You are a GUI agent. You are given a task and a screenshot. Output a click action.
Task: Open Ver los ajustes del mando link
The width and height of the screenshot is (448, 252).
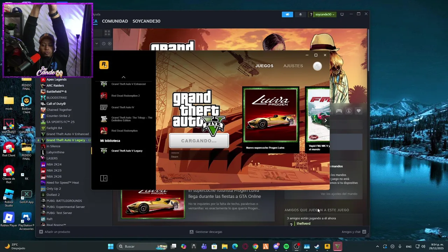339,194
